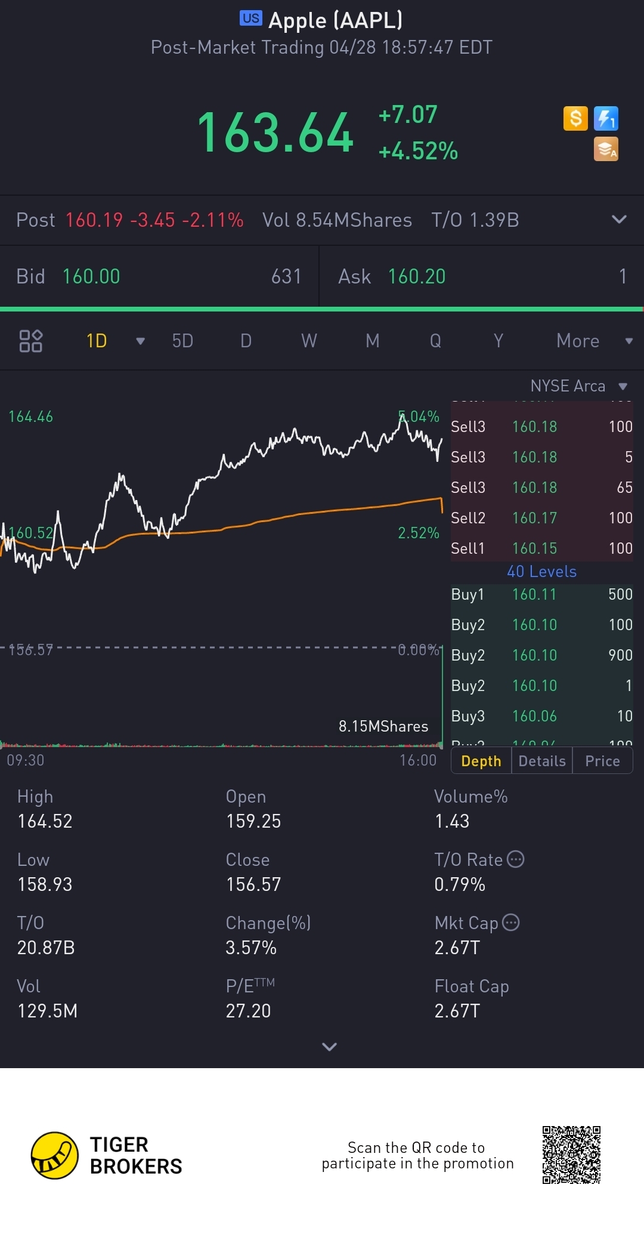Switch to the Price tab
This screenshot has height=1243, width=644.
602,761
